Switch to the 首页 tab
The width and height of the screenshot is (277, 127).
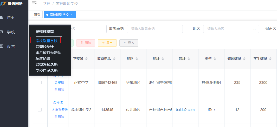(37, 15)
